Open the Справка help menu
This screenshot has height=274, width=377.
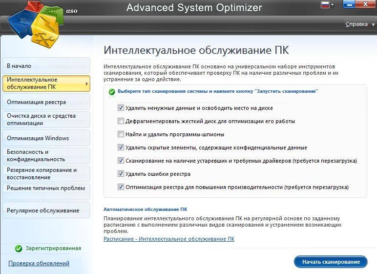pyautogui.click(x=356, y=24)
